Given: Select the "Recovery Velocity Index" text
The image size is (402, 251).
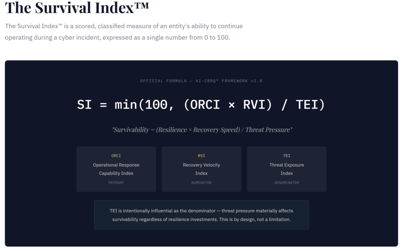Looking at the screenshot, I should pyautogui.click(x=201, y=169).
